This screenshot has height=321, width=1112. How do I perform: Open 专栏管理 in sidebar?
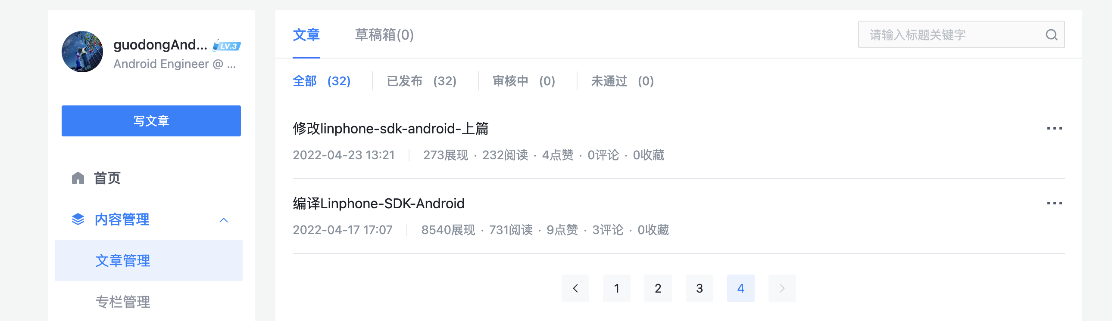click(x=122, y=302)
